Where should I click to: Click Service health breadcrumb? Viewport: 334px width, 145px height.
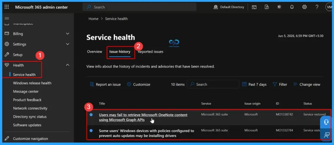[x=116, y=19]
